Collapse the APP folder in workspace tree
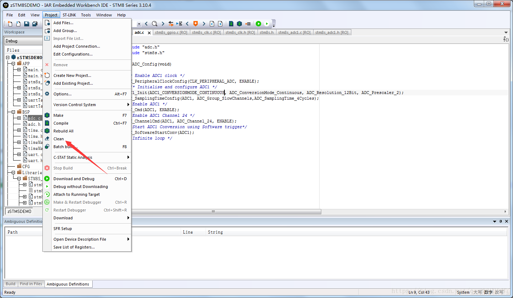This screenshot has width=513, height=298. (13, 63)
